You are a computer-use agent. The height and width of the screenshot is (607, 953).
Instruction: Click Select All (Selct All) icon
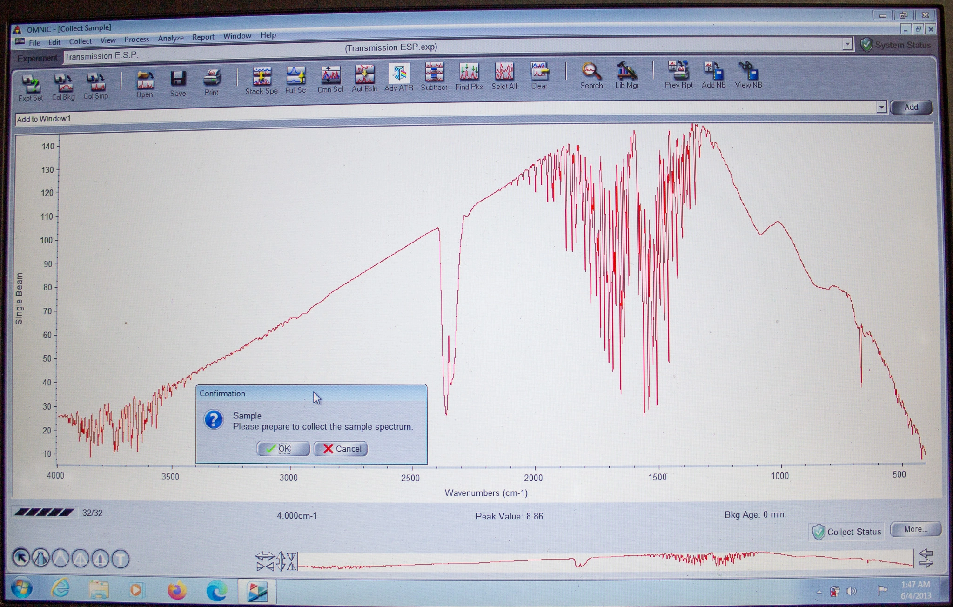pyautogui.click(x=504, y=76)
